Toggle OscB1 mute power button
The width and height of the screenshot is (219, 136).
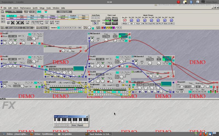39,44
